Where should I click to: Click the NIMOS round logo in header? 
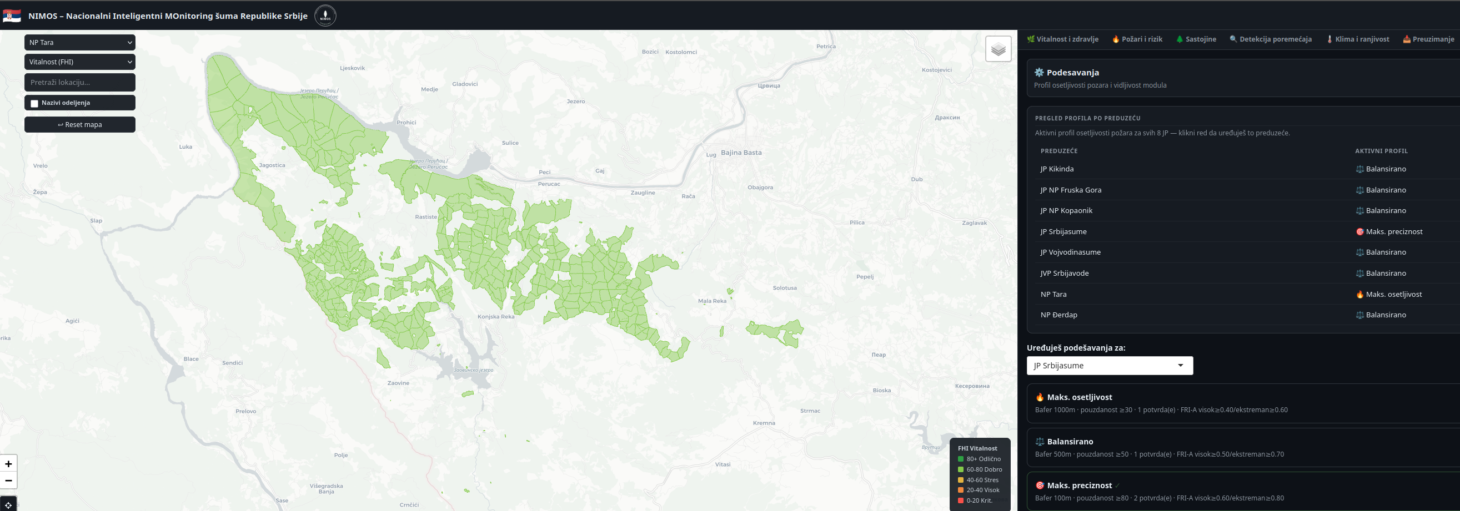click(325, 16)
